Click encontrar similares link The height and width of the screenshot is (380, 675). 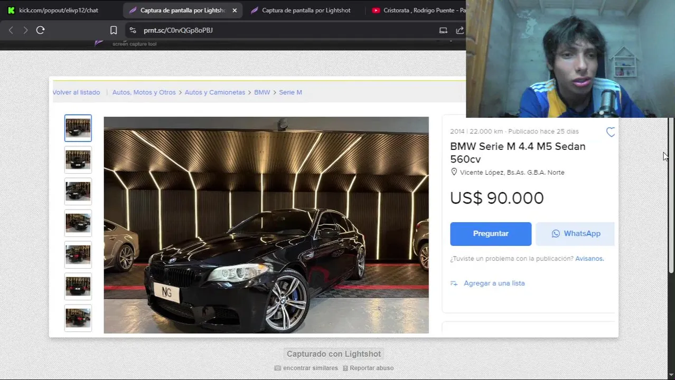tap(306, 368)
